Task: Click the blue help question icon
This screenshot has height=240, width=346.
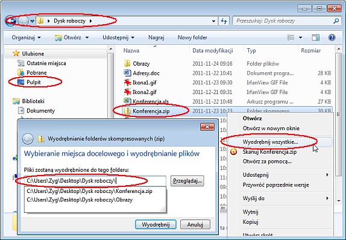Action: pyautogui.click(x=332, y=37)
